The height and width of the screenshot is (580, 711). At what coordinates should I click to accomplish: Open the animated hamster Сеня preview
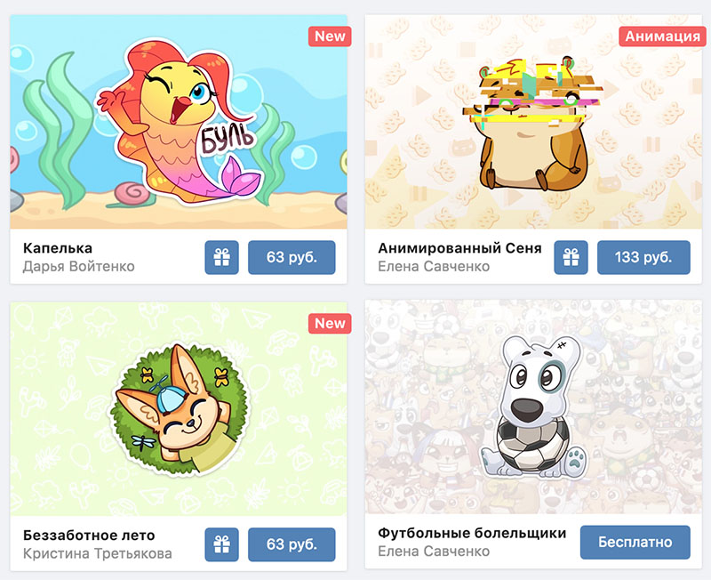pyautogui.click(x=533, y=122)
